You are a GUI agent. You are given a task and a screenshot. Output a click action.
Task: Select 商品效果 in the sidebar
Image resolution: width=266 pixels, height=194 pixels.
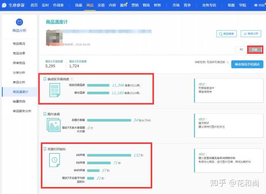(x=19, y=53)
